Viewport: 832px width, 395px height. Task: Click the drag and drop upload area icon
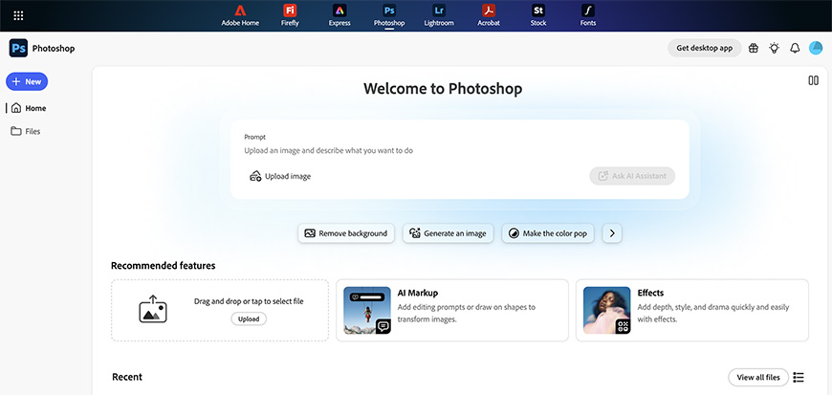(153, 309)
